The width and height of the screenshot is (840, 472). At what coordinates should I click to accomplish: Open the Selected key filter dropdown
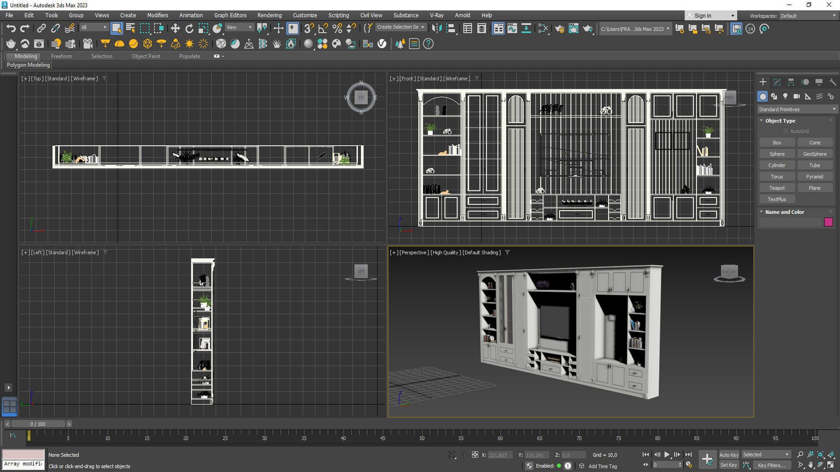click(x=766, y=455)
